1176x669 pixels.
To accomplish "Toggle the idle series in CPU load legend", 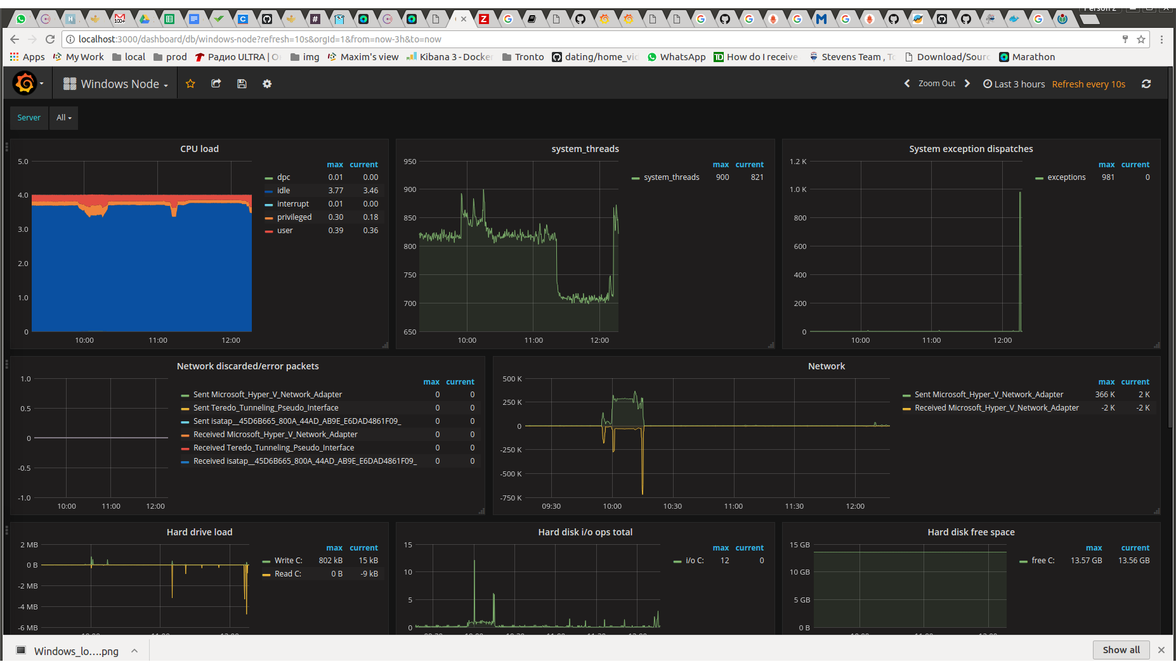I will click(283, 191).
